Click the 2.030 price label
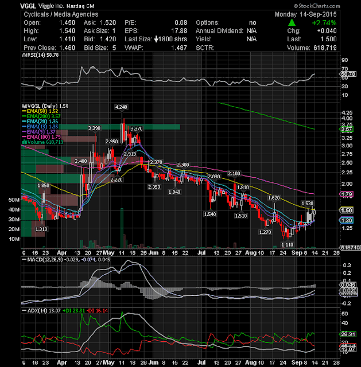The height and width of the screenshot is (367, 361). tap(214, 177)
